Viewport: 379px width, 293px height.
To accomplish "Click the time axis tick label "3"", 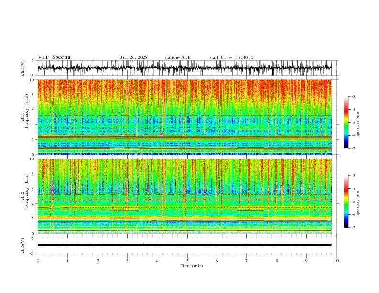I will click(x=127, y=261).
